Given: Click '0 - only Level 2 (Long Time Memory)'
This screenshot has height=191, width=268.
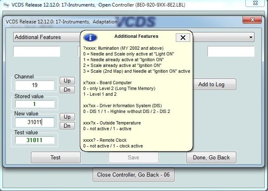Looking at the screenshot, I should (119, 88).
